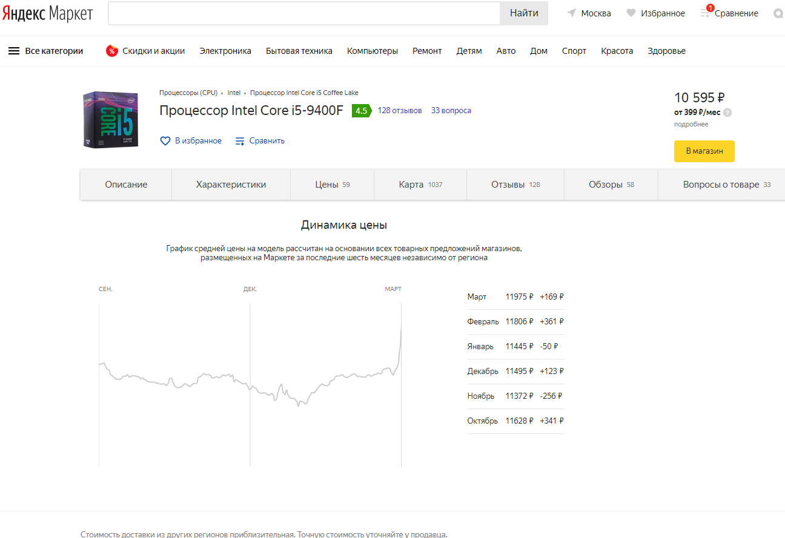The width and height of the screenshot is (785, 538).
Task: Click the location arrow icon near Москва
Action: tap(571, 13)
